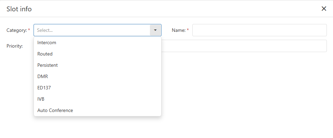Close the Slot info dialog
The height and width of the screenshot is (138, 333).
(x=324, y=9)
